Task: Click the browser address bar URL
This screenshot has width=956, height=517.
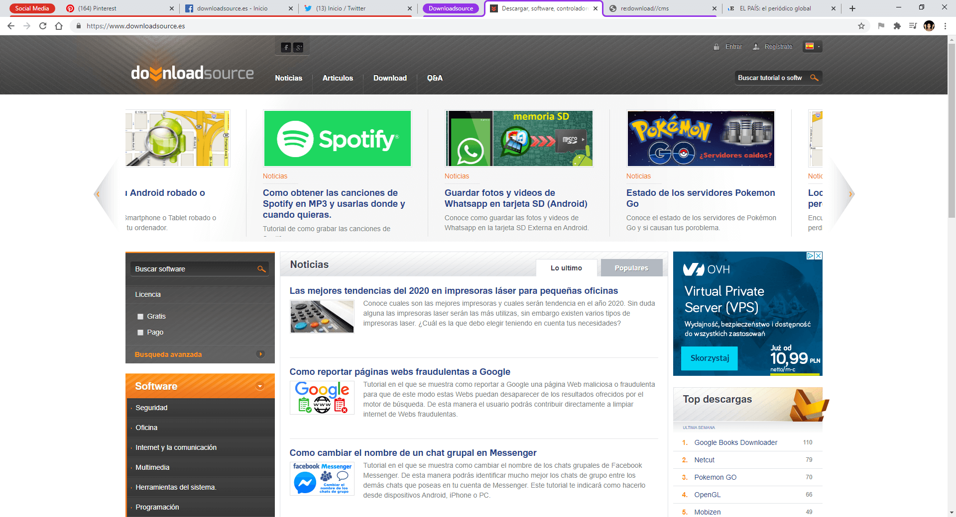Action: tap(135, 26)
